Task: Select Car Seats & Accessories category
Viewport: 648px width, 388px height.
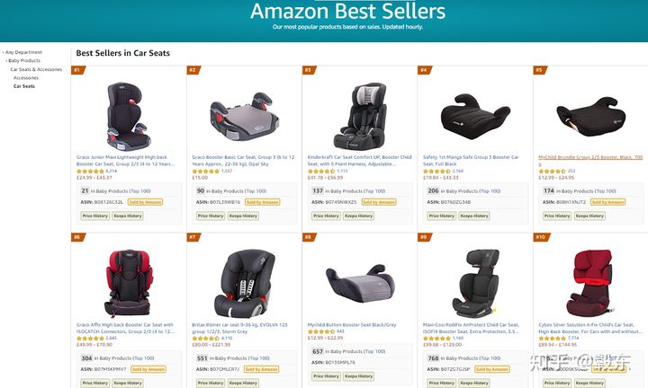Action: click(36, 69)
